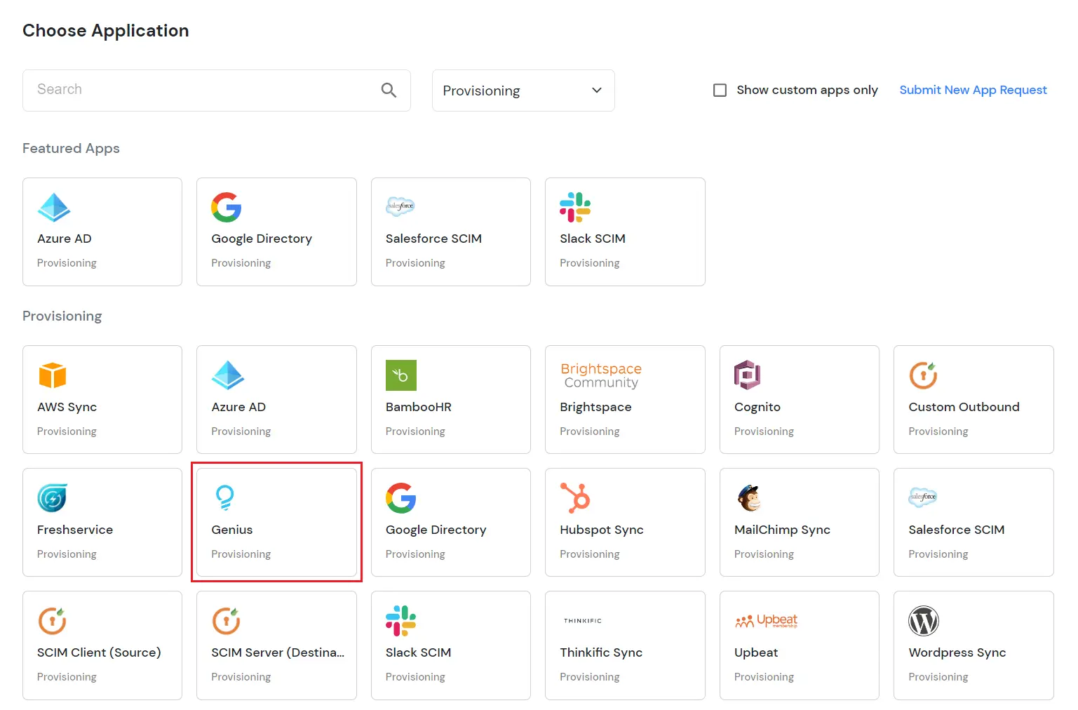Click the Provisioning label under Genius
The image size is (1078, 710).
coord(241,554)
